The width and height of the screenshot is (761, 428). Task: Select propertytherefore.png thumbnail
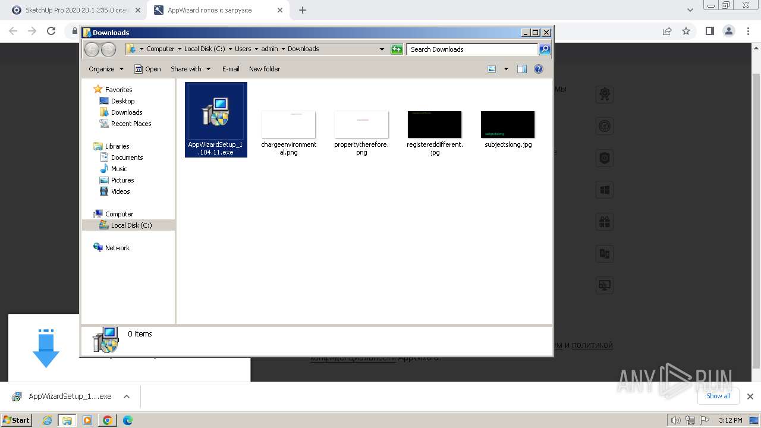(361, 124)
